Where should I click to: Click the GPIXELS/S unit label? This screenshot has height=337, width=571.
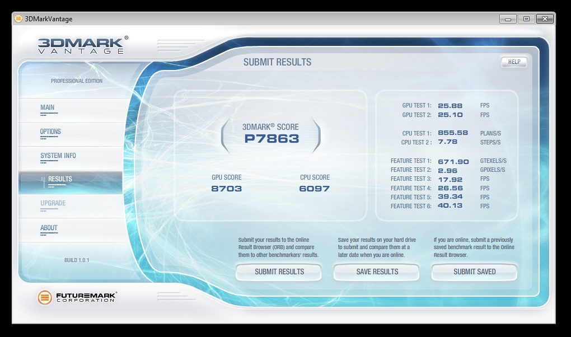pos(492,170)
